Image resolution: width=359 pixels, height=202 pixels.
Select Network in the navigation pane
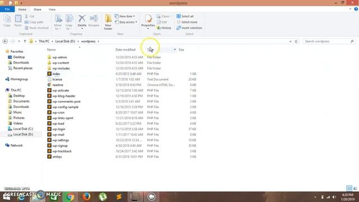click(x=16, y=145)
